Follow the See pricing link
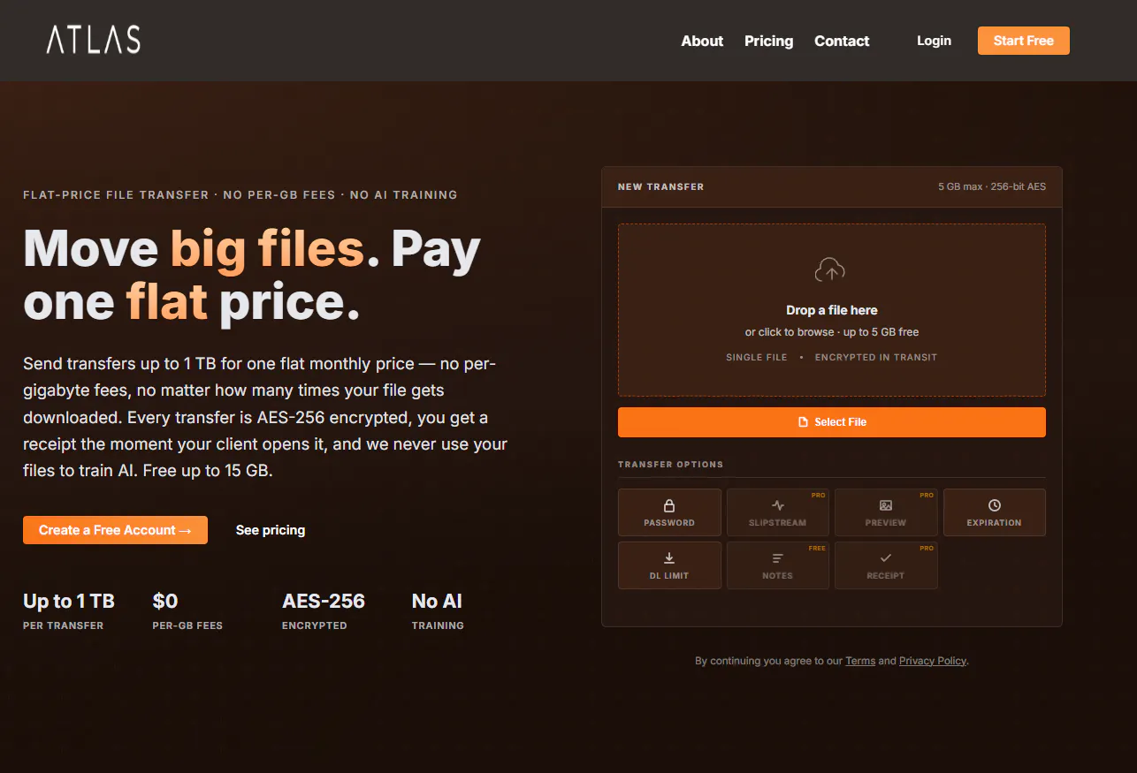Screen dimensions: 1137x773 [x=271, y=530]
